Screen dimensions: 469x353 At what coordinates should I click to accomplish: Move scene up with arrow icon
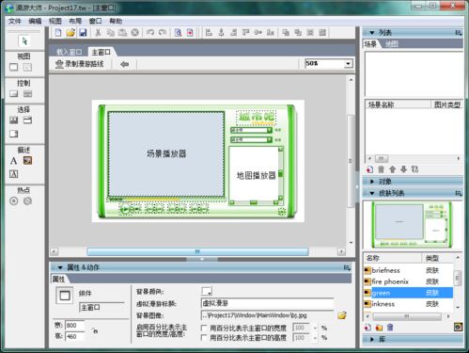(x=392, y=169)
